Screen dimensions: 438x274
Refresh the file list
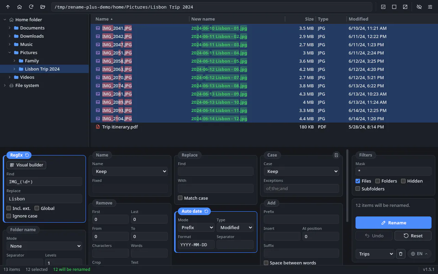tap(31, 7)
